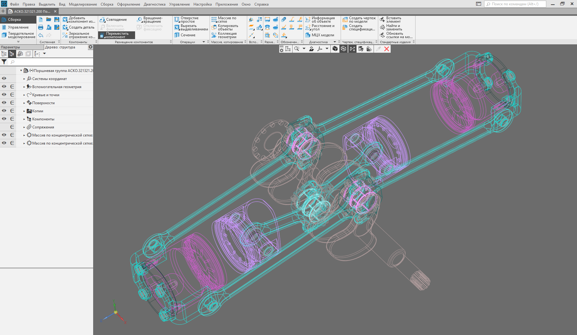Open Коллекция геометрии tool
Screen dimensions: 577x335
[x=224, y=35]
